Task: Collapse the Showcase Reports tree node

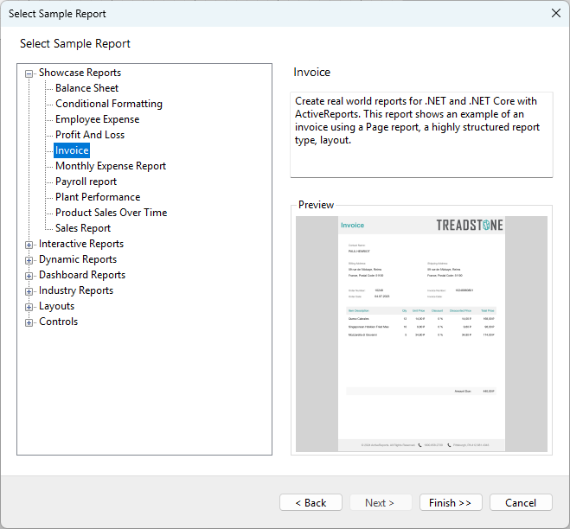Action: click(29, 73)
